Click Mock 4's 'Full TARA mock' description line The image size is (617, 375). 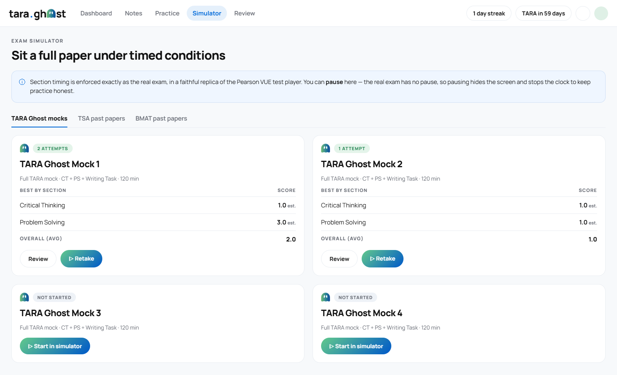click(381, 328)
